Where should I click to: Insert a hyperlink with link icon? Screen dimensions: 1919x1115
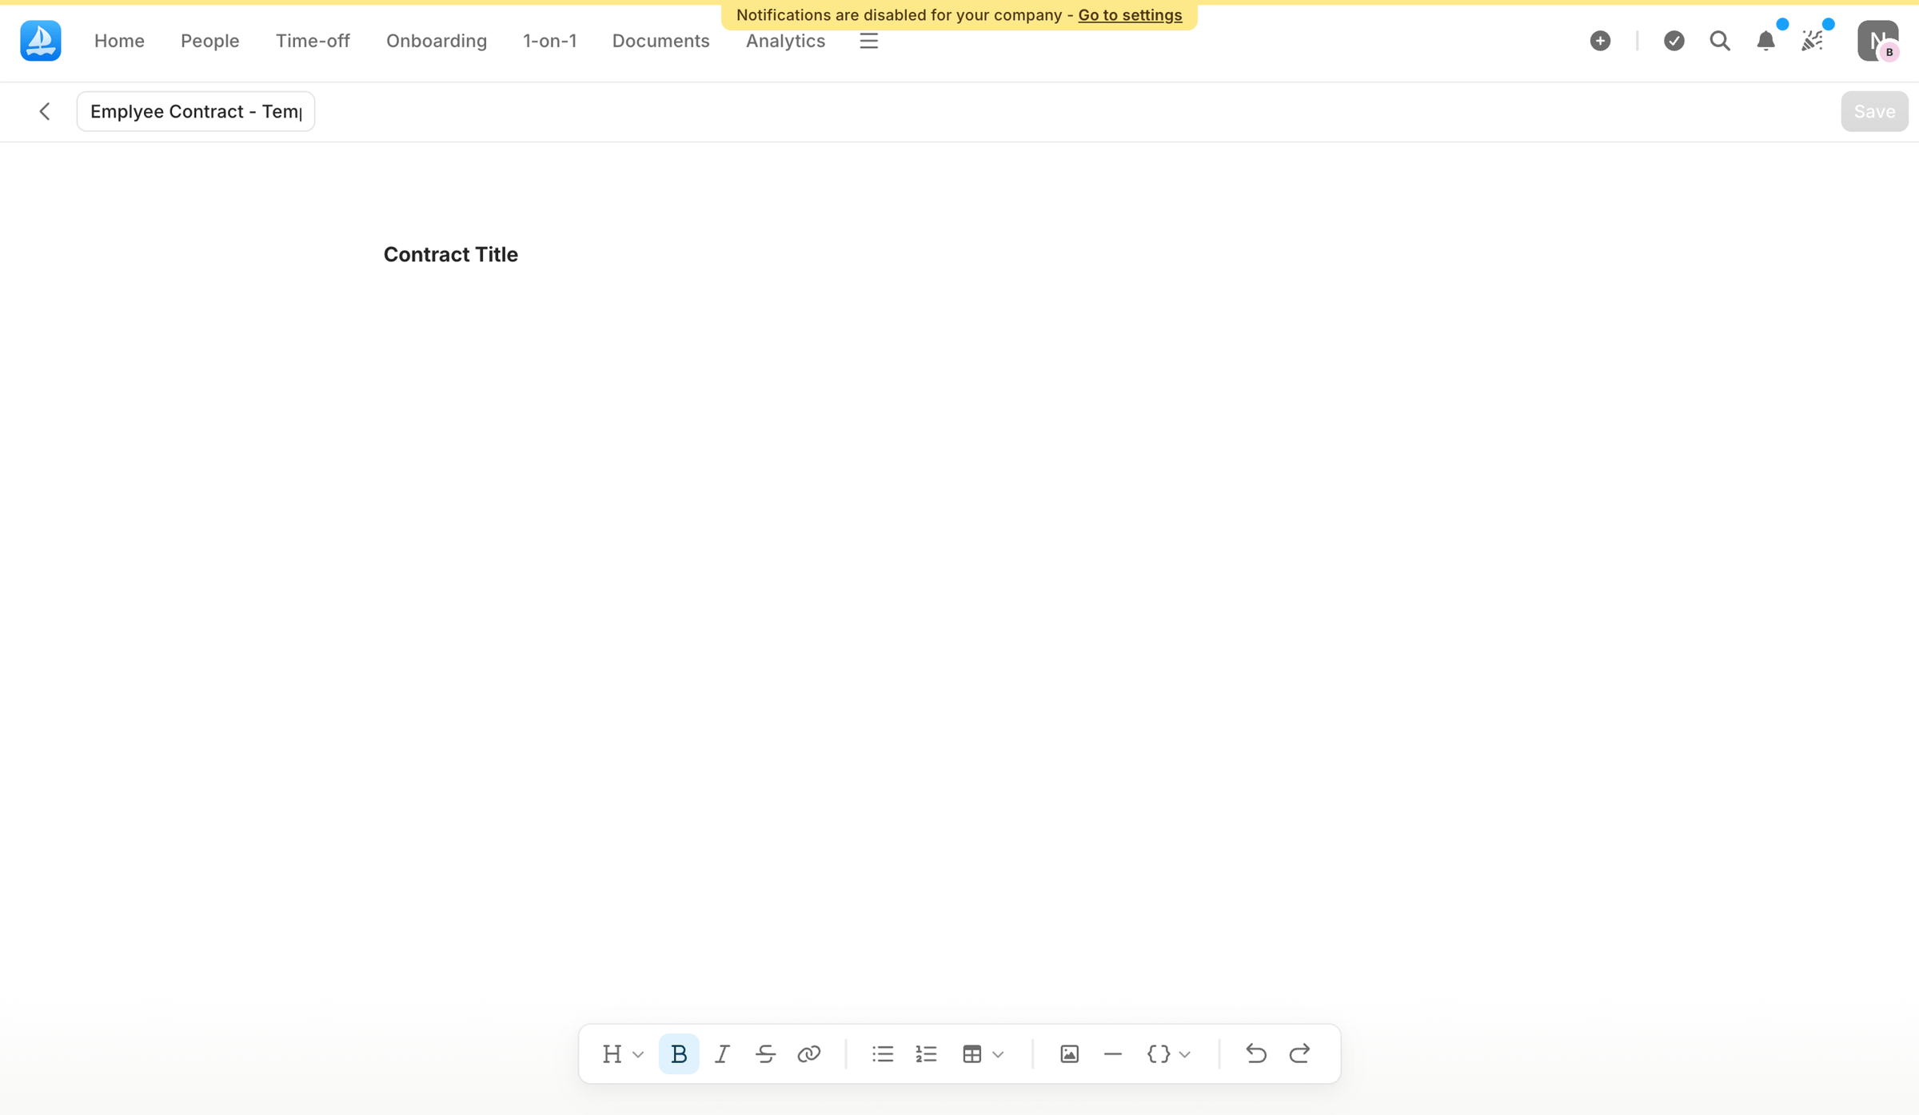[808, 1053]
